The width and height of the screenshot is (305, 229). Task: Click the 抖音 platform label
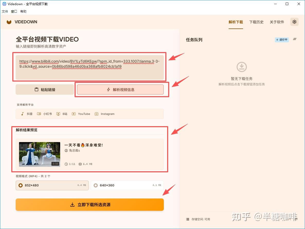pos(30,114)
